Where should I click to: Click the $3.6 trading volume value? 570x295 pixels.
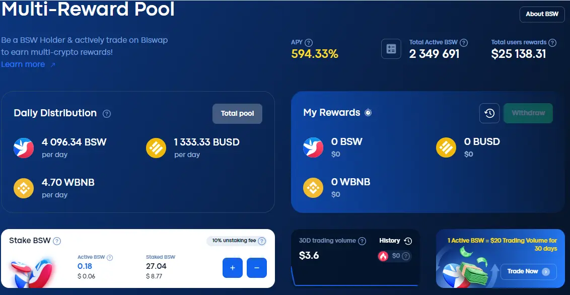point(309,256)
